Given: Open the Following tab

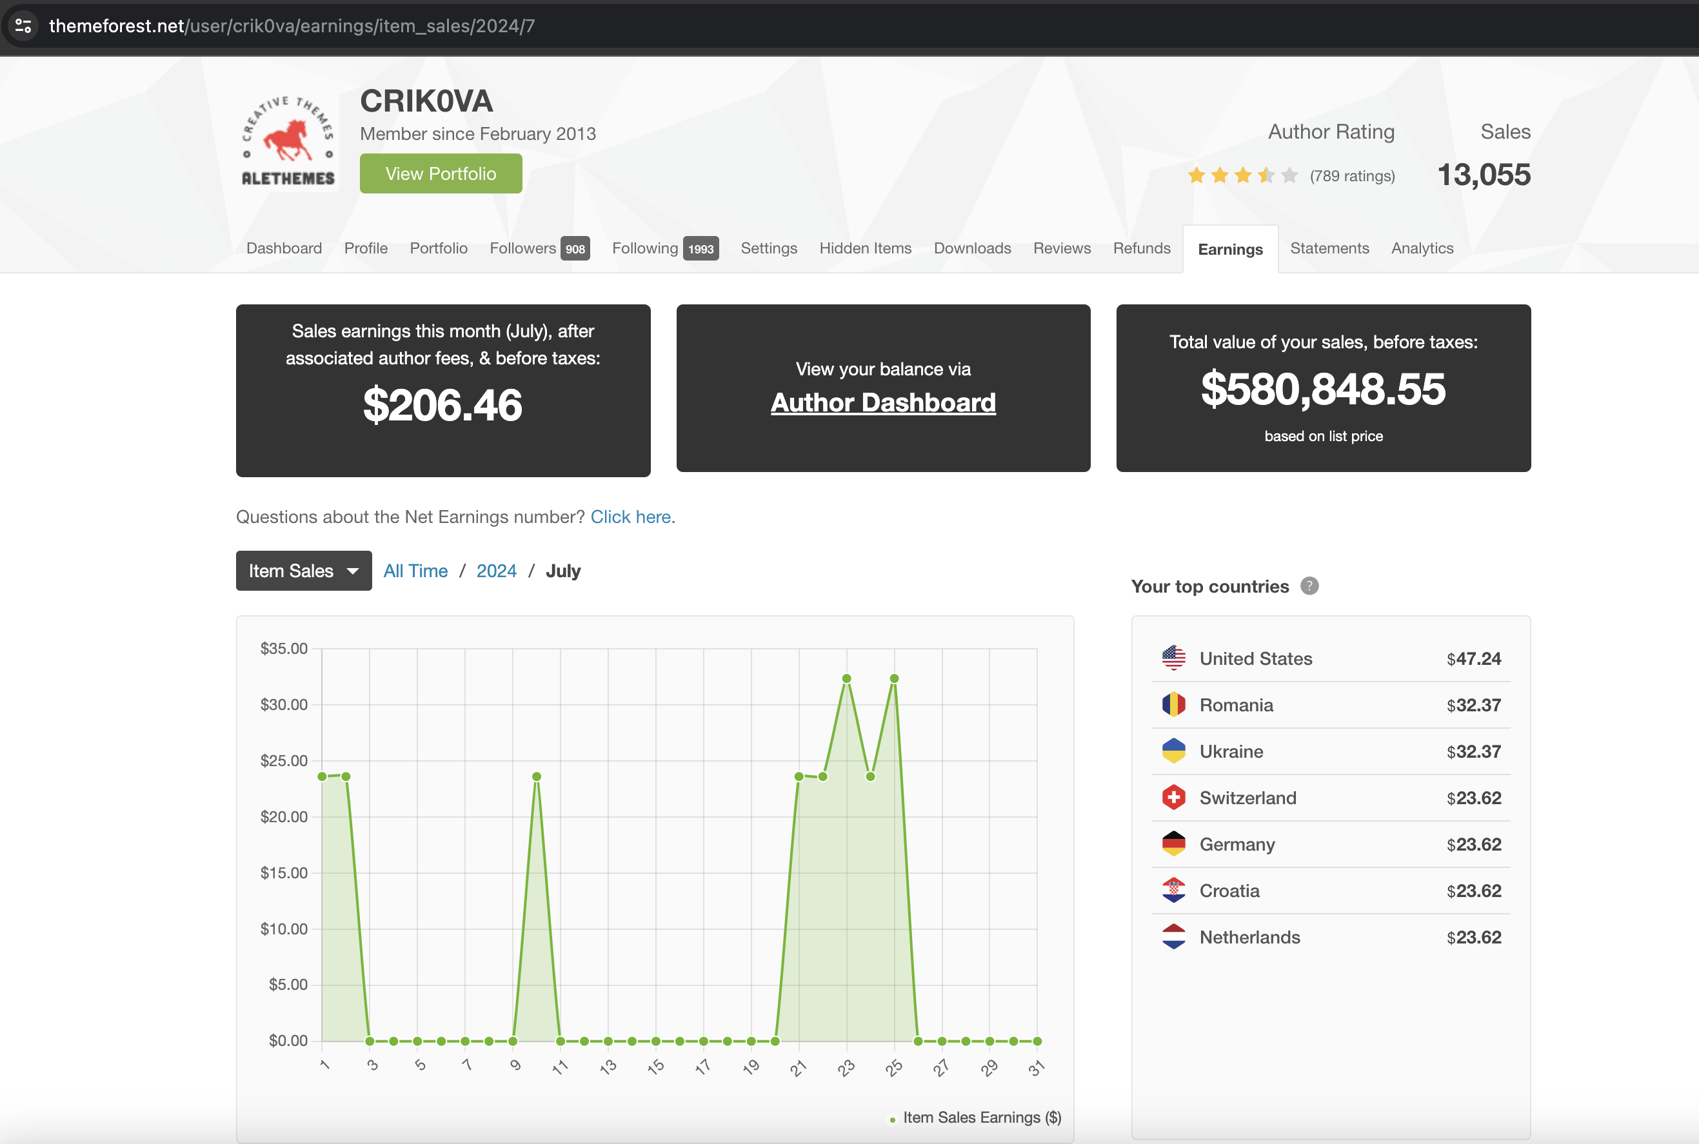Looking at the screenshot, I should coord(665,248).
